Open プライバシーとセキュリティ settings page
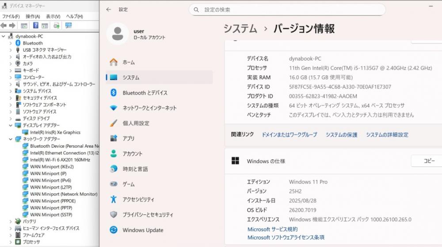The image size is (442, 247). [x=159, y=215]
